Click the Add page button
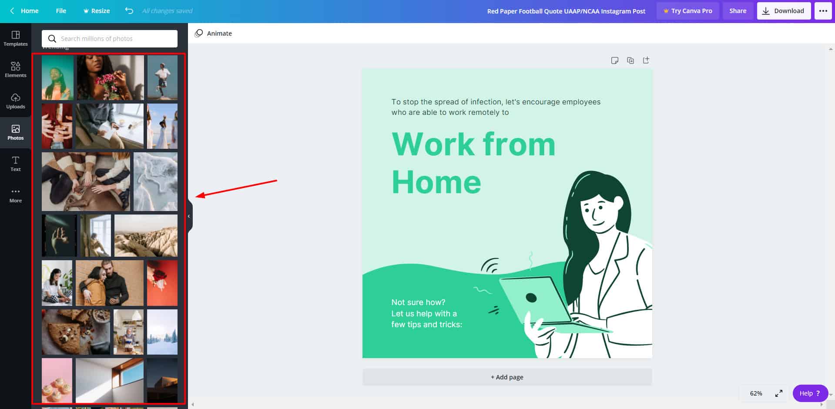Viewport: 835px width, 409px height. (x=507, y=377)
